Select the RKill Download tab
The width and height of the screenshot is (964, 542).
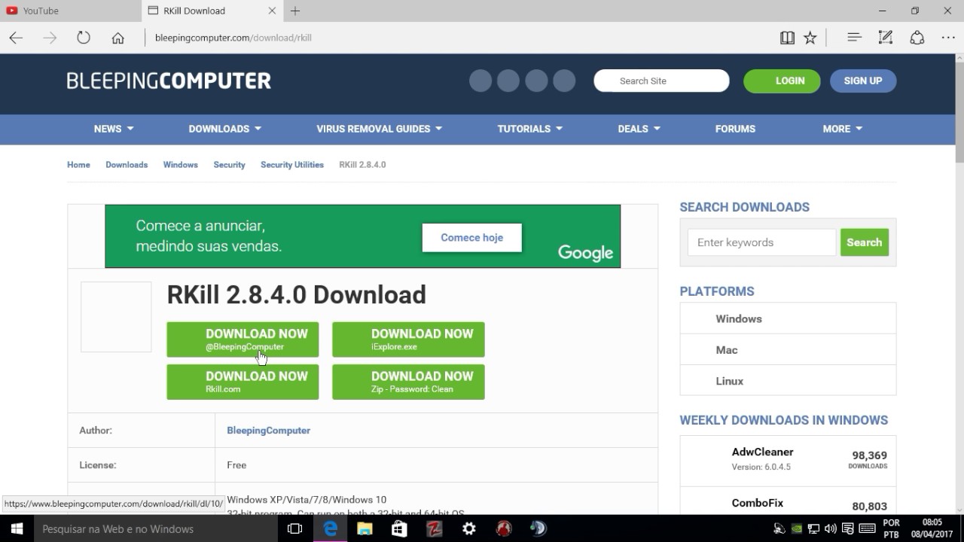pos(212,11)
